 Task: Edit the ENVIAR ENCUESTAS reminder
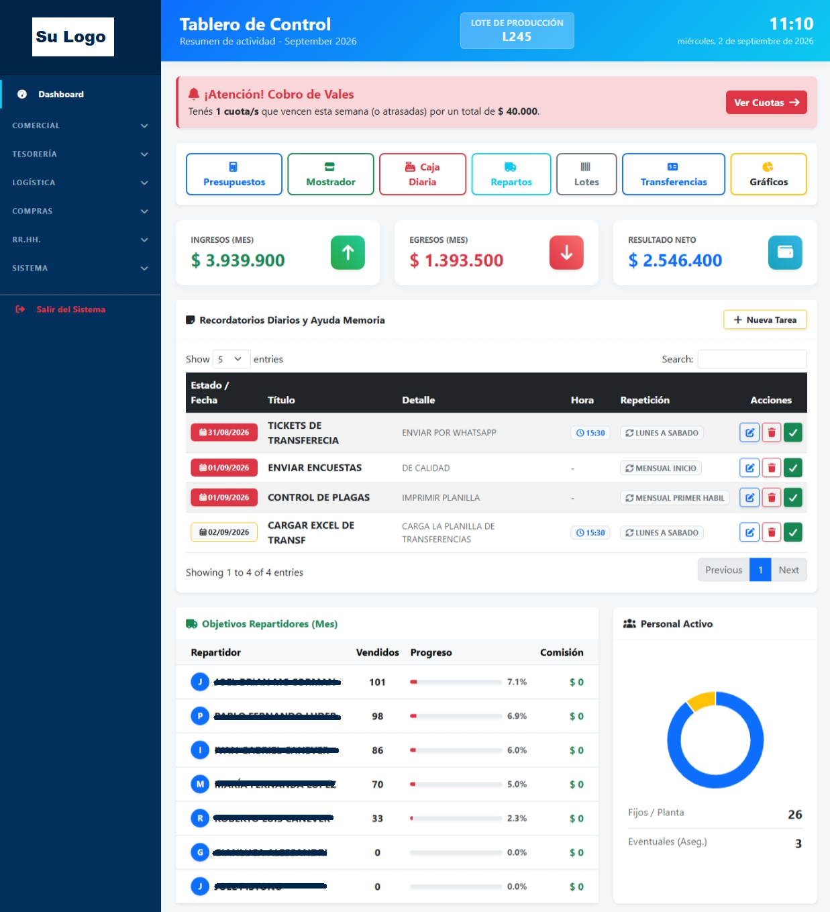(x=749, y=468)
